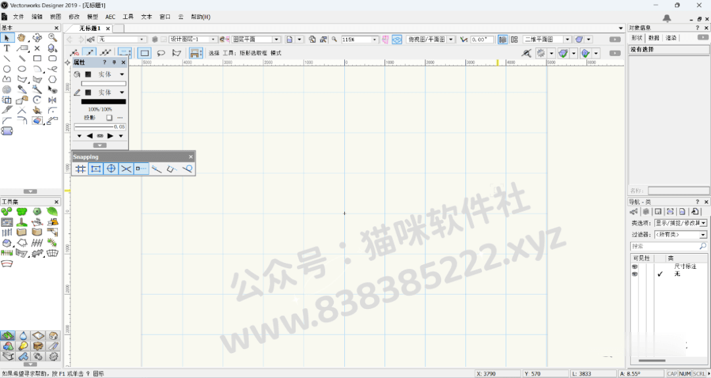Open the layers tab in Navigation palette
711x378 pixels.
coord(646,212)
